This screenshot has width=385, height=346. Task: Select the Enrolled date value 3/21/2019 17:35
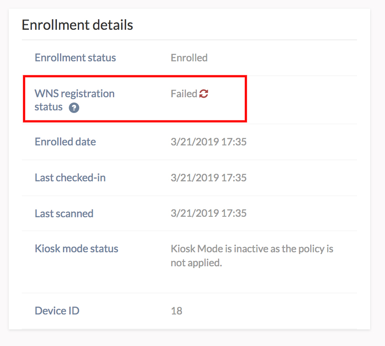coord(208,142)
